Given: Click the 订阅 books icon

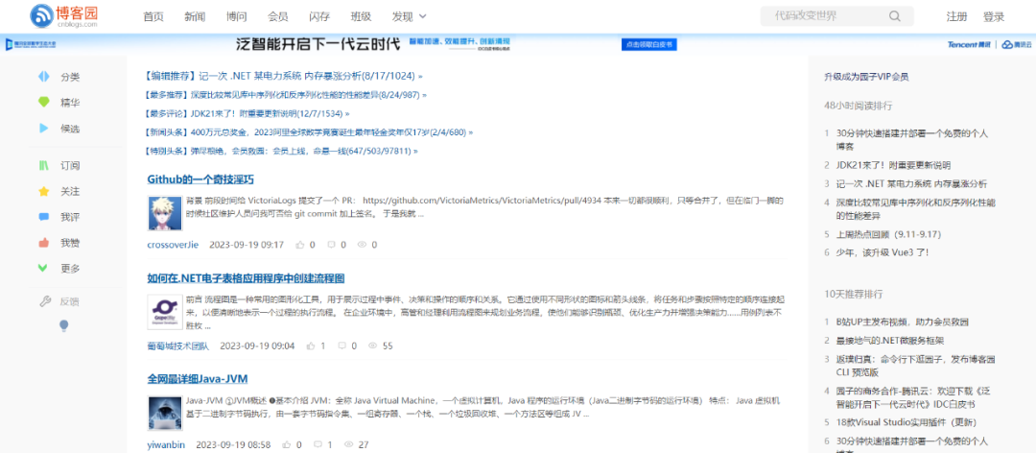Looking at the screenshot, I should pos(43,165).
